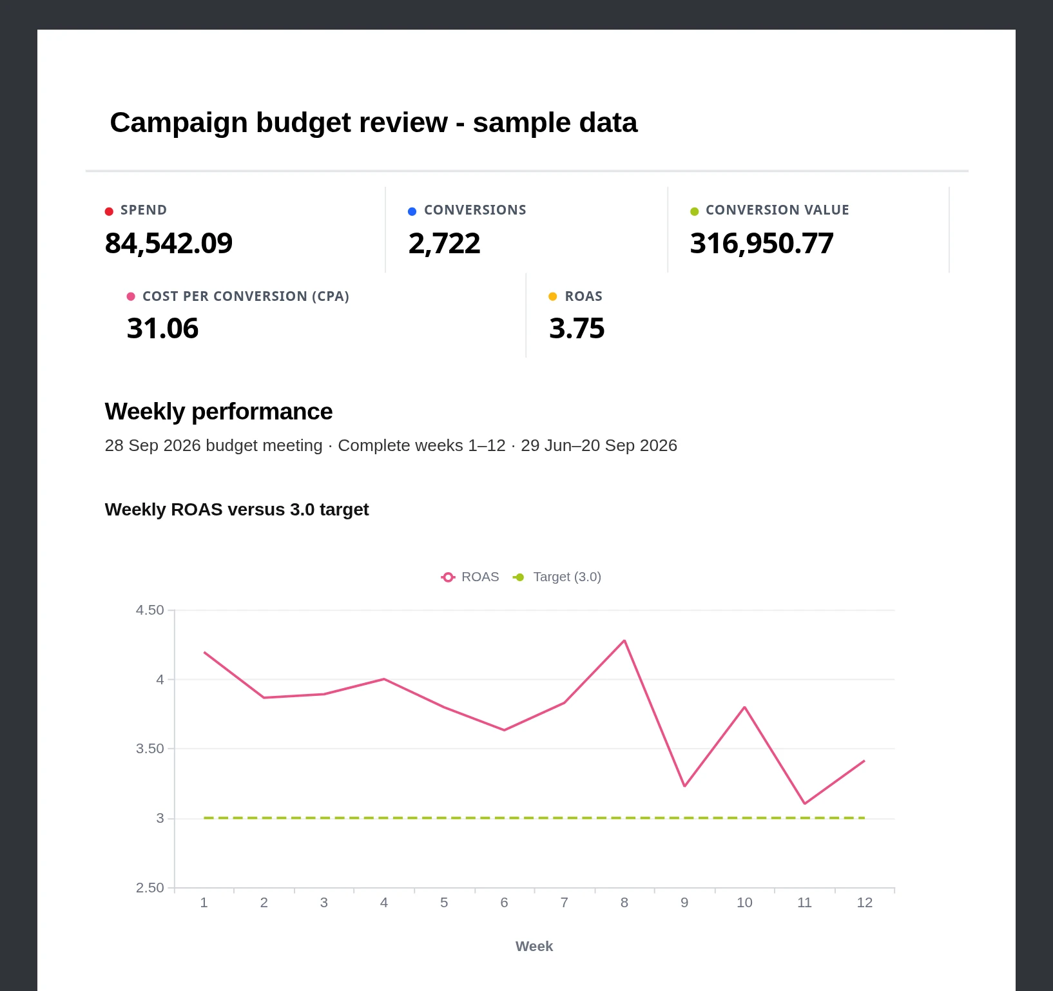Click the Weekly performance heading
The image size is (1053, 991).
click(x=218, y=411)
